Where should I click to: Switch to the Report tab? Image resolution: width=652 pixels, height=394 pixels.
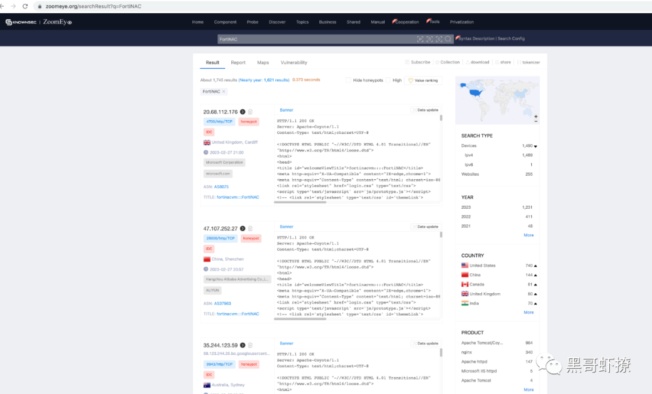[x=238, y=62]
